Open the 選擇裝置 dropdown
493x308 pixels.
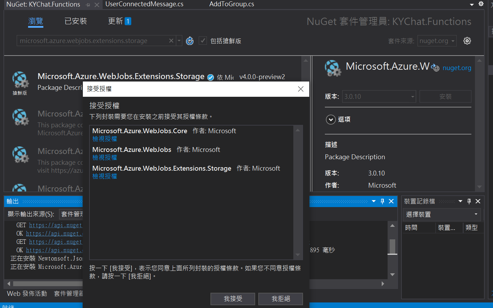click(x=442, y=214)
